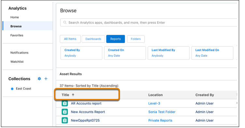Open the Sonia Test Folder link
This screenshot has width=245, height=128.
point(162,112)
